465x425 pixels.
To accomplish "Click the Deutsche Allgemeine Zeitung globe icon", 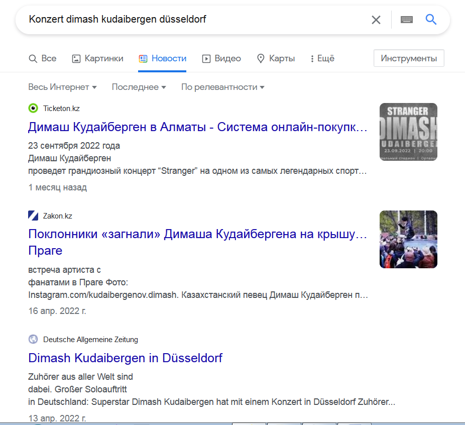I will click(33, 340).
